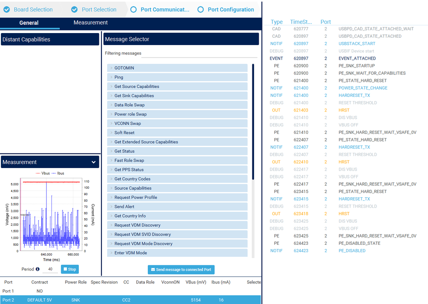Stop the measurement acquisition
The height and width of the screenshot is (304, 428).
(x=70, y=269)
